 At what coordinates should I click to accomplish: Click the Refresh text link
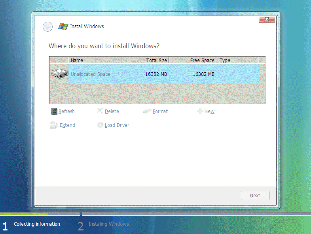click(x=66, y=111)
